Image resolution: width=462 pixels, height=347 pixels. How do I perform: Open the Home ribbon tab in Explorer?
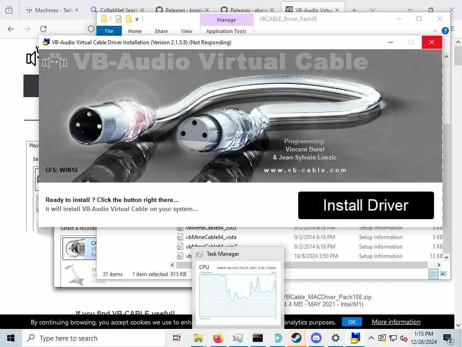click(x=134, y=31)
